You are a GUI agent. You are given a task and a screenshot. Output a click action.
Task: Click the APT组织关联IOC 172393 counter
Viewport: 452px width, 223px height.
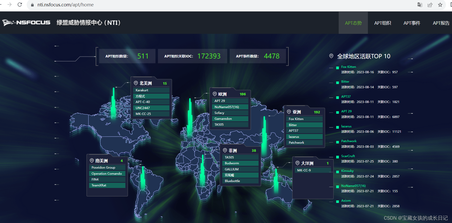(193, 56)
